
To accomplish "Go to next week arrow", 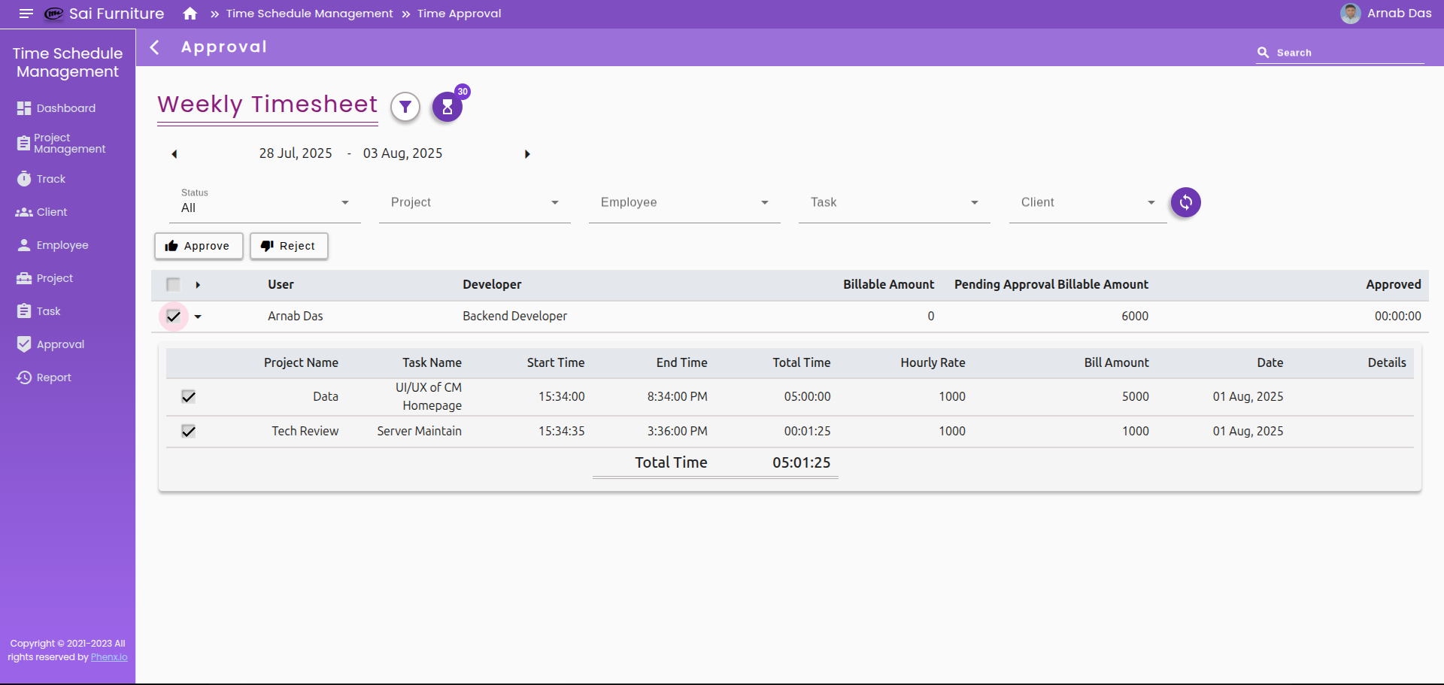I will coord(527,154).
